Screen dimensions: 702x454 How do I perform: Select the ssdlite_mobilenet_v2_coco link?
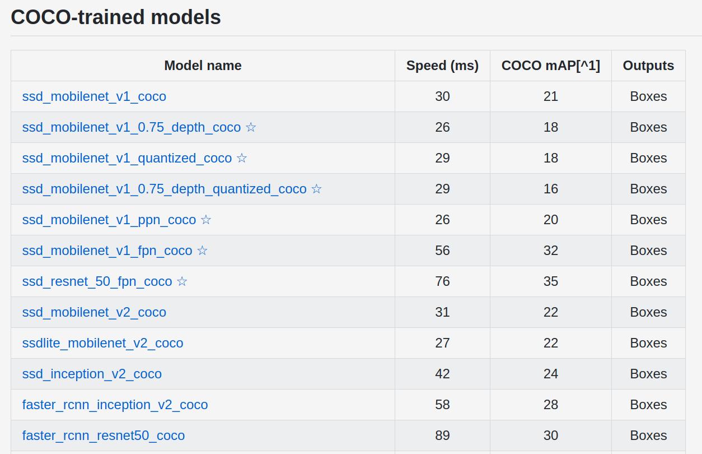[102, 343]
